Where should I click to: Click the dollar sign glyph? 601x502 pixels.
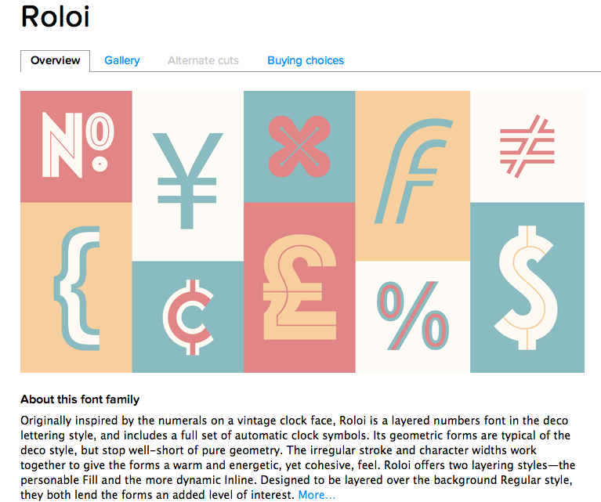point(526,287)
